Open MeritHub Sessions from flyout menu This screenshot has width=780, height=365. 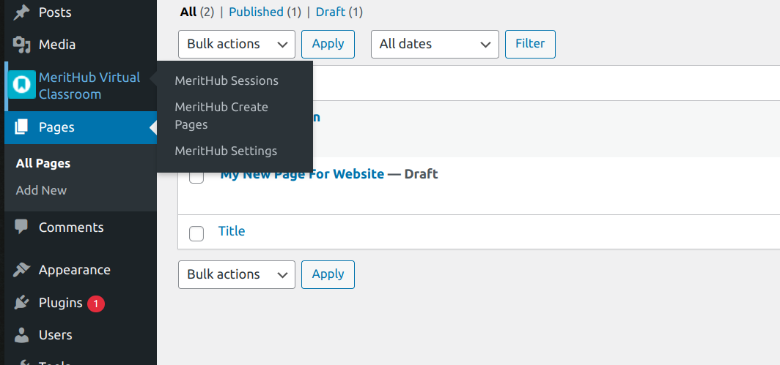coord(227,80)
